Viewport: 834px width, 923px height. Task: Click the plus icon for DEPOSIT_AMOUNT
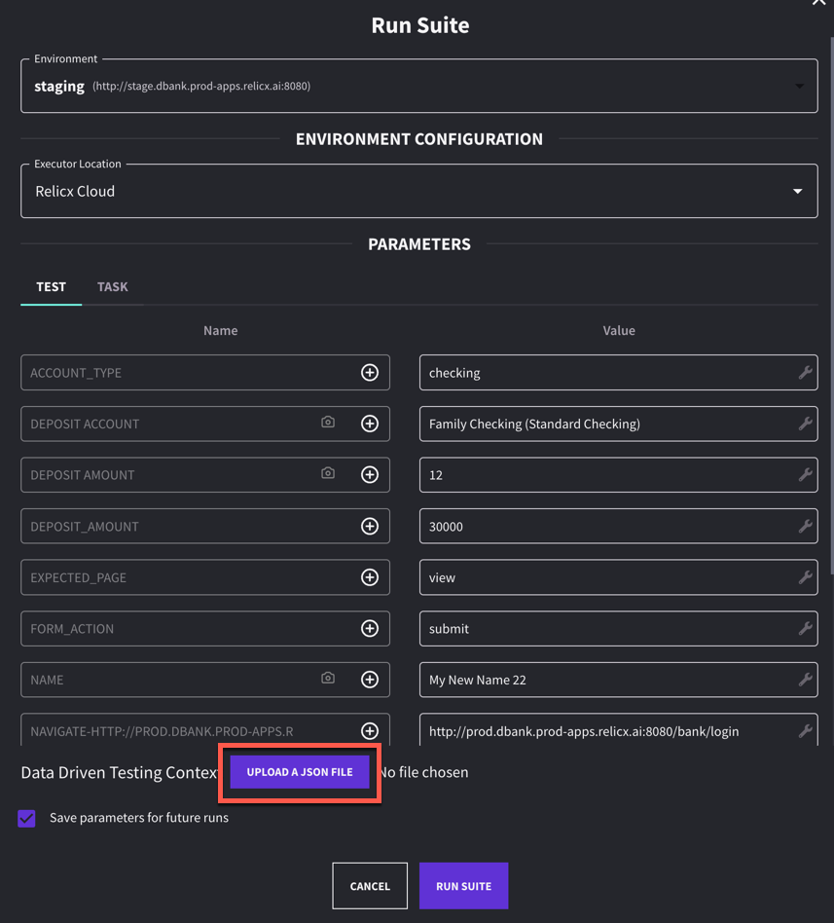370,526
